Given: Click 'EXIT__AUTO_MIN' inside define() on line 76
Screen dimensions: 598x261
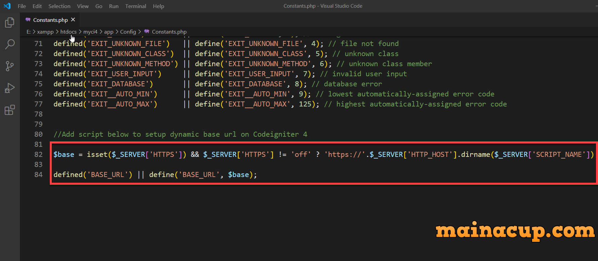Looking at the screenshot, I should point(257,94).
